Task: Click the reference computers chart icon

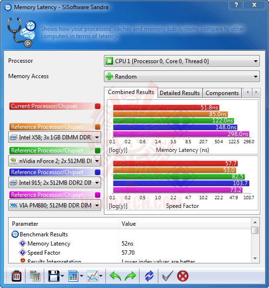Action: [35, 276]
